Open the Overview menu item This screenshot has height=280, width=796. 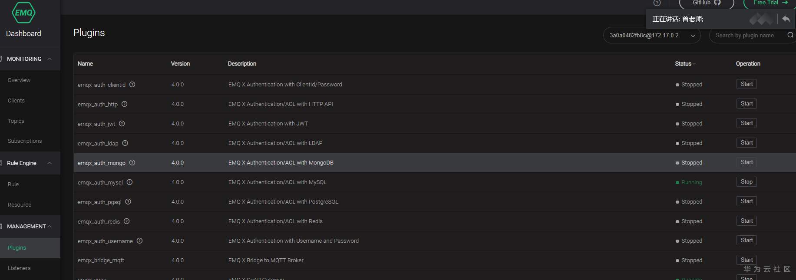[x=19, y=80]
